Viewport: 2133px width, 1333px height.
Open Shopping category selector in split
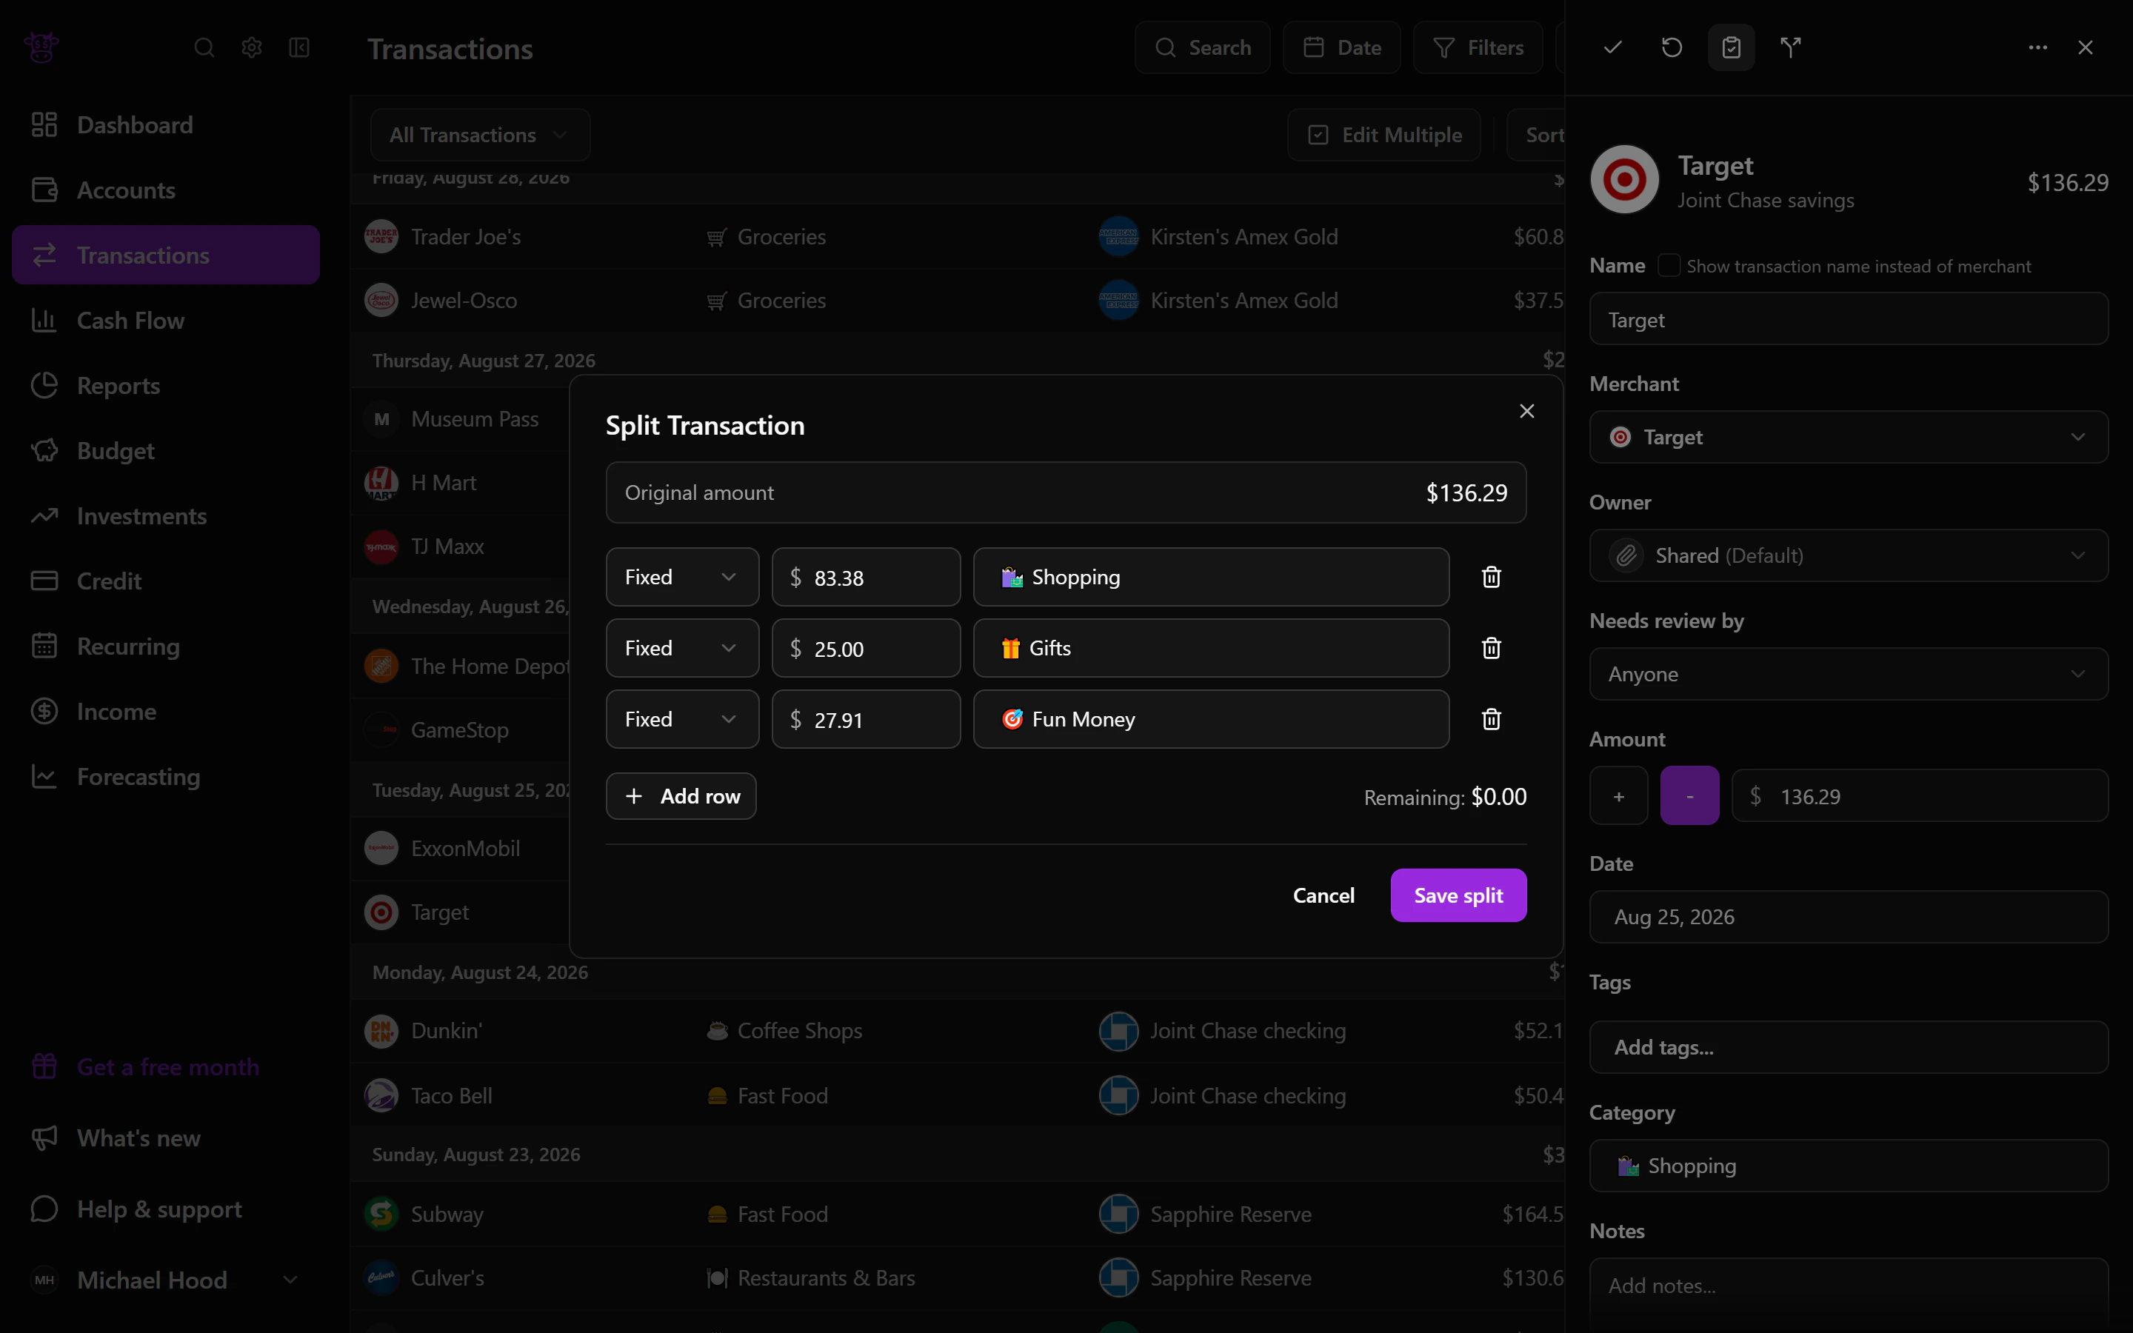coord(1211,578)
